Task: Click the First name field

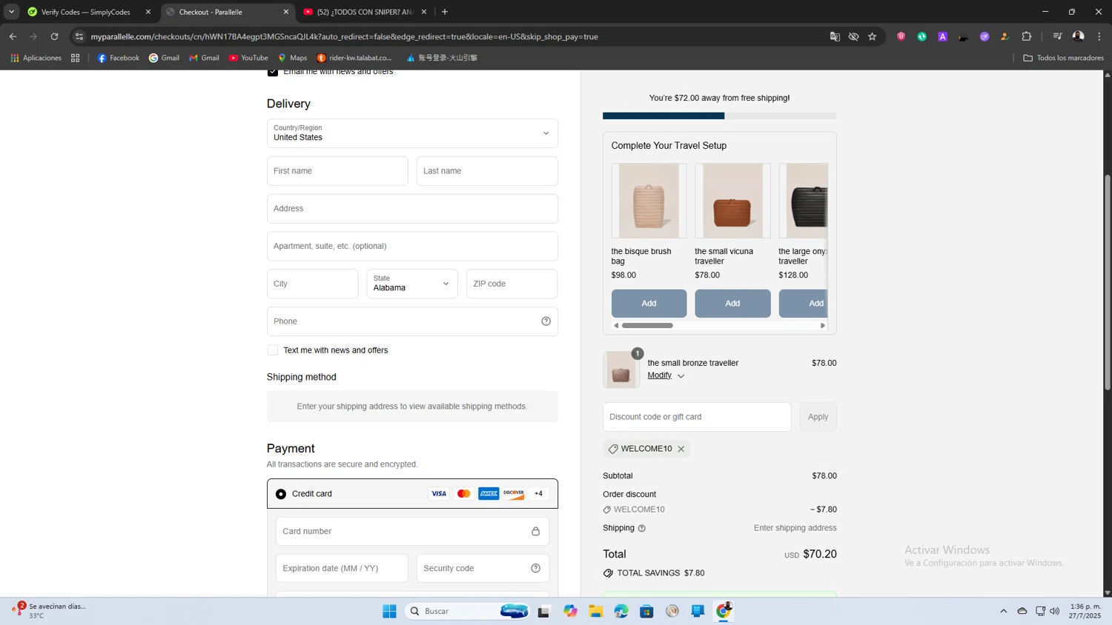Action: click(337, 171)
